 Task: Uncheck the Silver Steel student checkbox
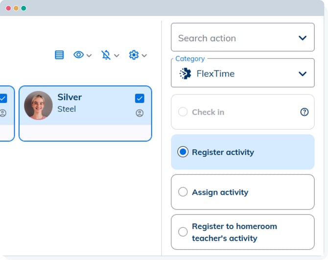[140, 98]
